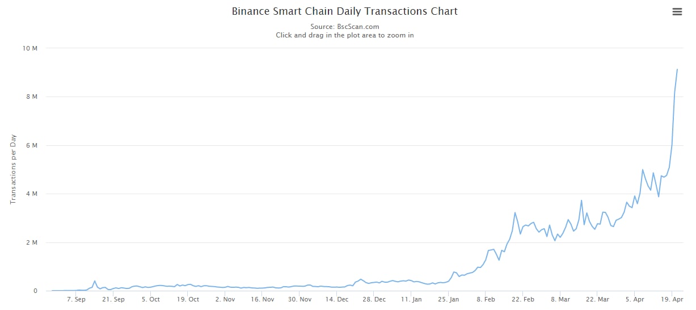Viewport: 696px width, 310px height.
Task: Click the 4 M y-axis label
Action: click(x=33, y=194)
